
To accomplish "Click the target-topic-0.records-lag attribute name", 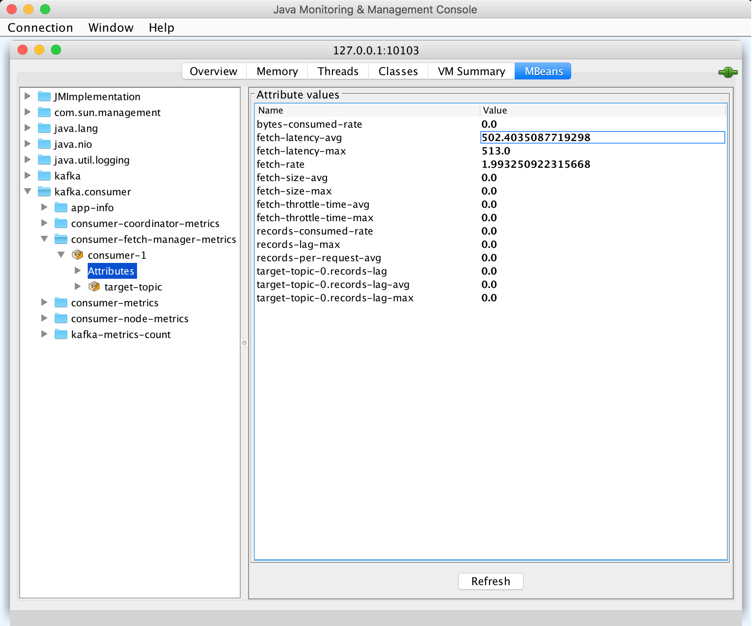I will pyautogui.click(x=322, y=271).
